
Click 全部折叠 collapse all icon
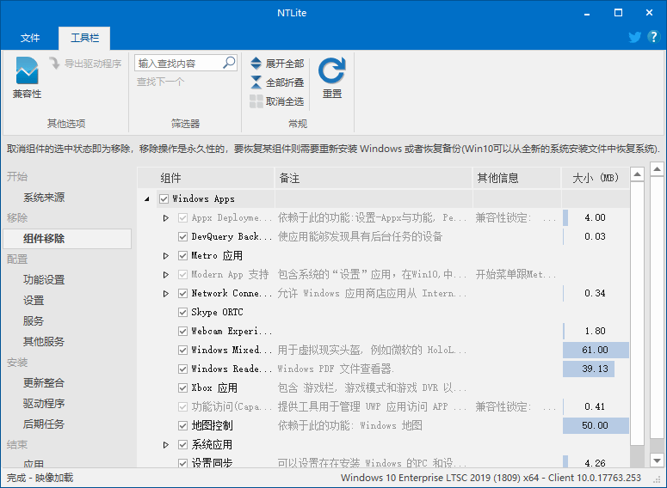[x=256, y=82]
